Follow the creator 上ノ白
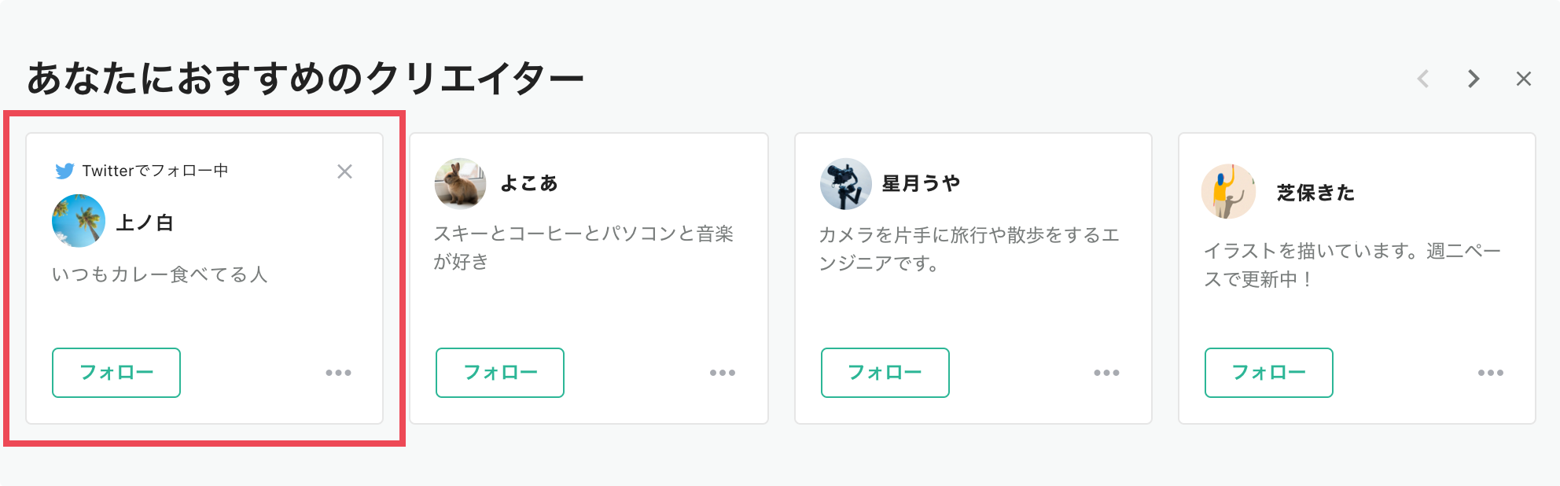This screenshot has width=1560, height=486. point(116,373)
